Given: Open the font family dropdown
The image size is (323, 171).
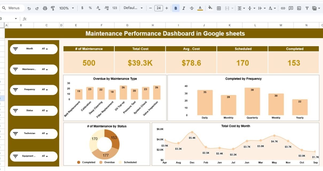Looking at the screenshot, I should pyautogui.click(x=133, y=8).
